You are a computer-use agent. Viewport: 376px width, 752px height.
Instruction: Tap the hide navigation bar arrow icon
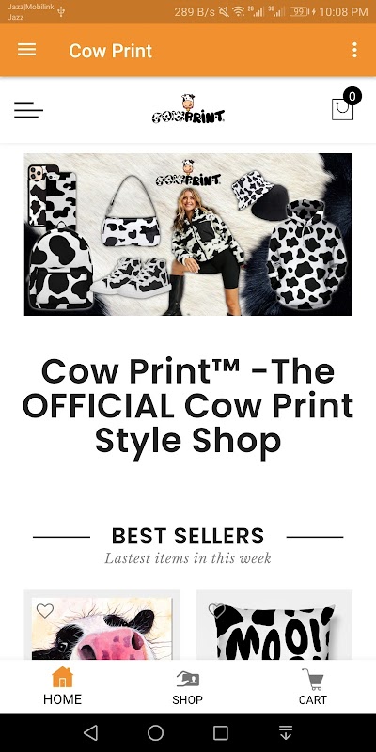coord(286,732)
